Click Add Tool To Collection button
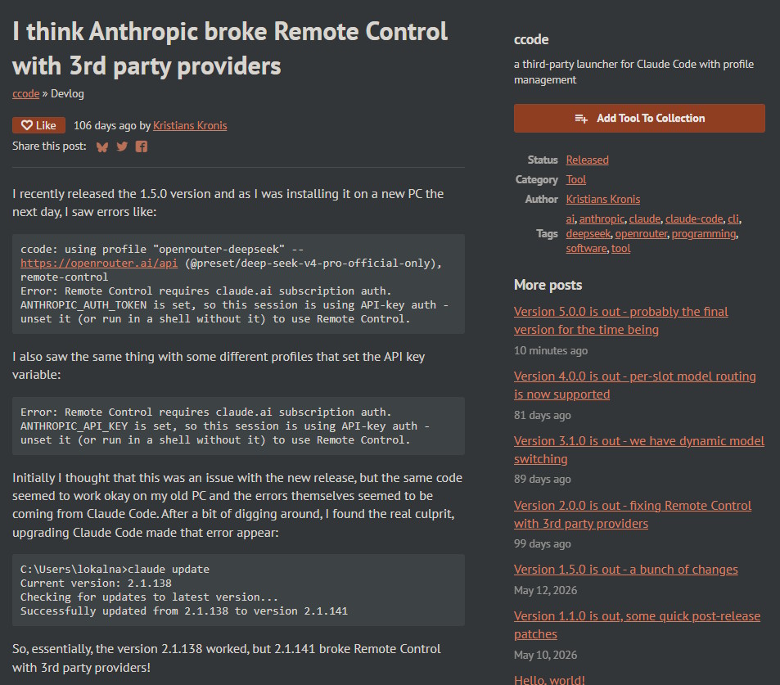The height and width of the screenshot is (685, 780). point(639,119)
